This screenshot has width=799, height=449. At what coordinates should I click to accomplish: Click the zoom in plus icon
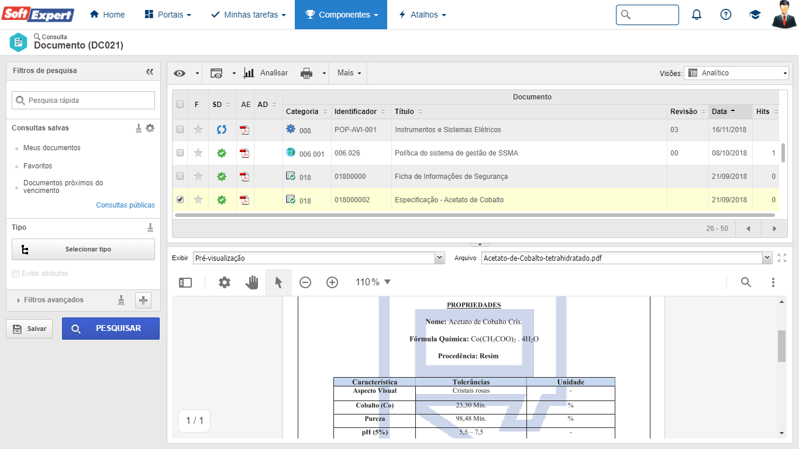tap(332, 282)
